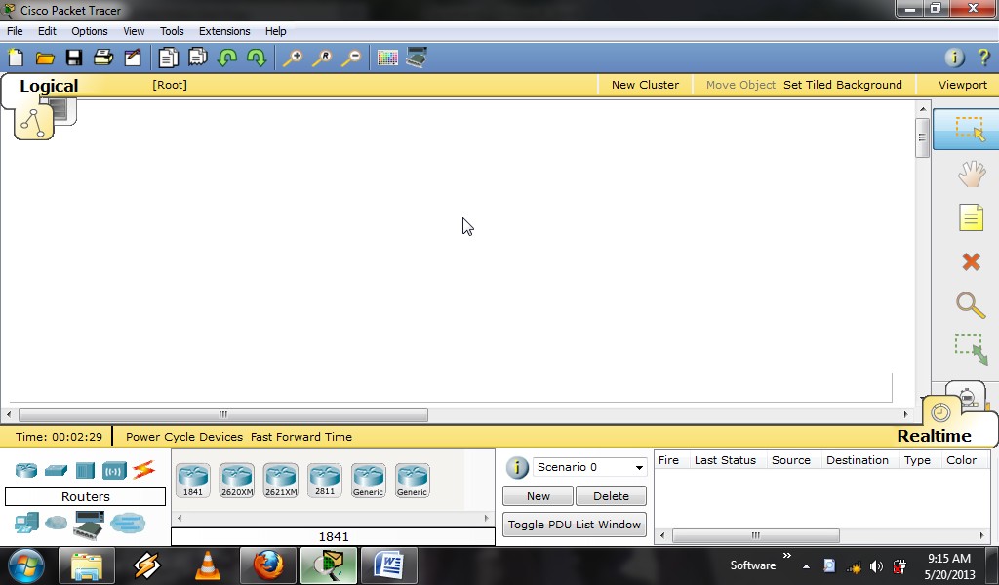The image size is (999, 585).
Task: Navigate to the logical topology tree icon
Action: [33, 123]
